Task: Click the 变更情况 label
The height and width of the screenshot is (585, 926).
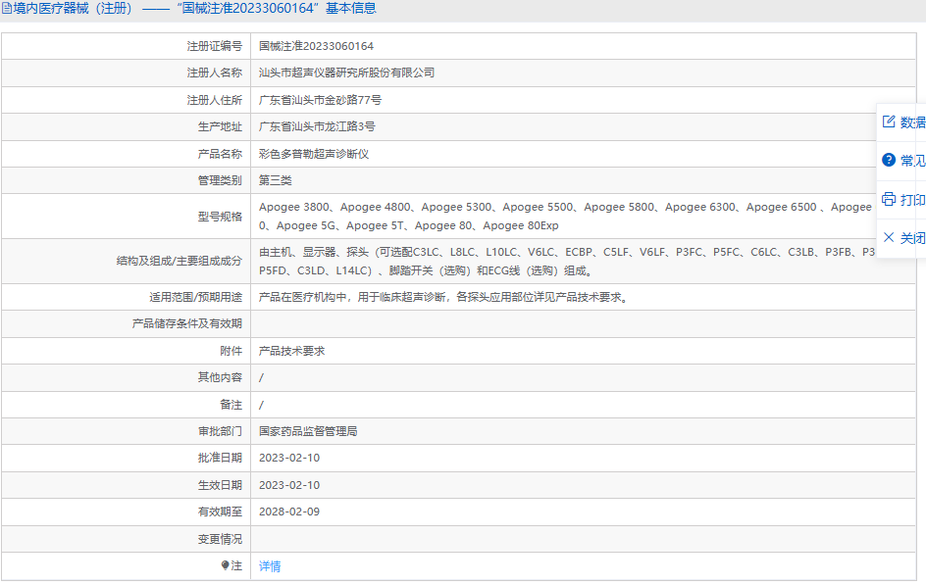Action: click(x=220, y=539)
